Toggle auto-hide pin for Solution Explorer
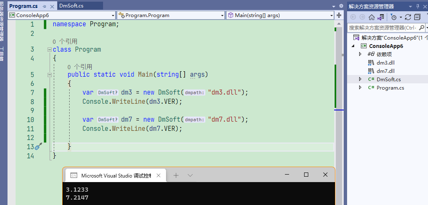 click(418, 6)
